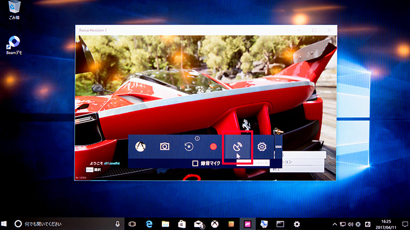
Task: Open the Xbox app on the taskbar
Action: coord(215,224)
